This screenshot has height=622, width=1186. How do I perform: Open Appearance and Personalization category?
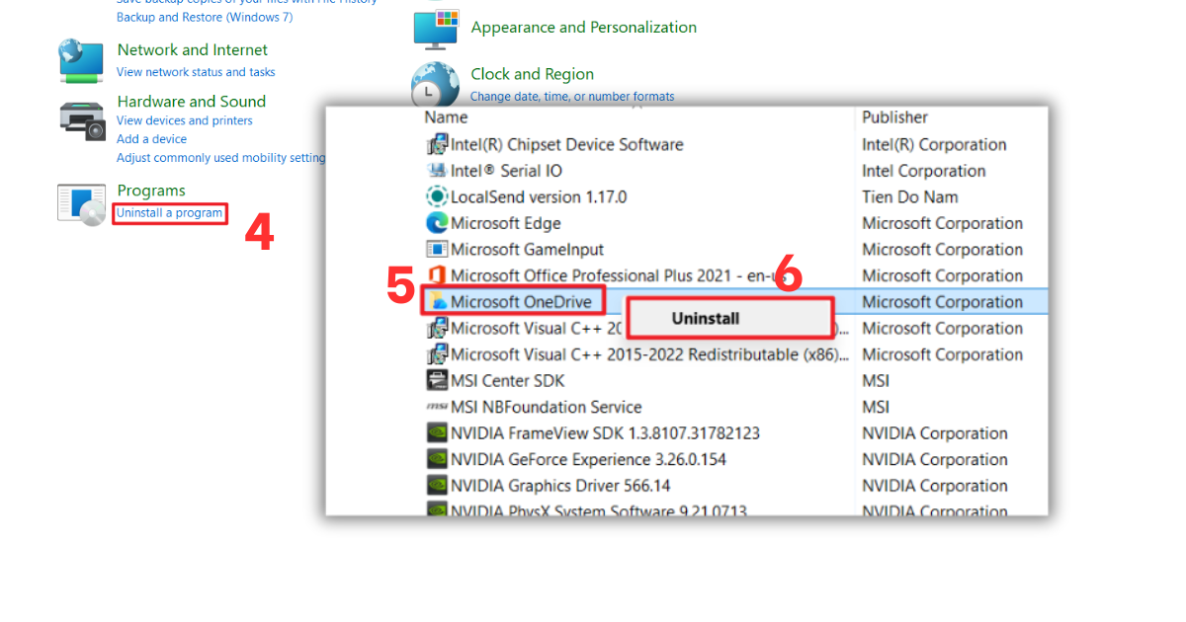tap(584, 28)
